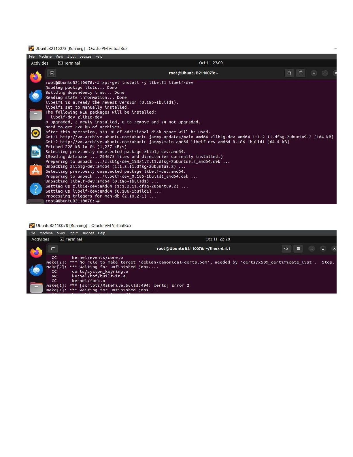Open Firefox in the top VM dock
Viewport: 353px width, 457px height.
(36, 77)
